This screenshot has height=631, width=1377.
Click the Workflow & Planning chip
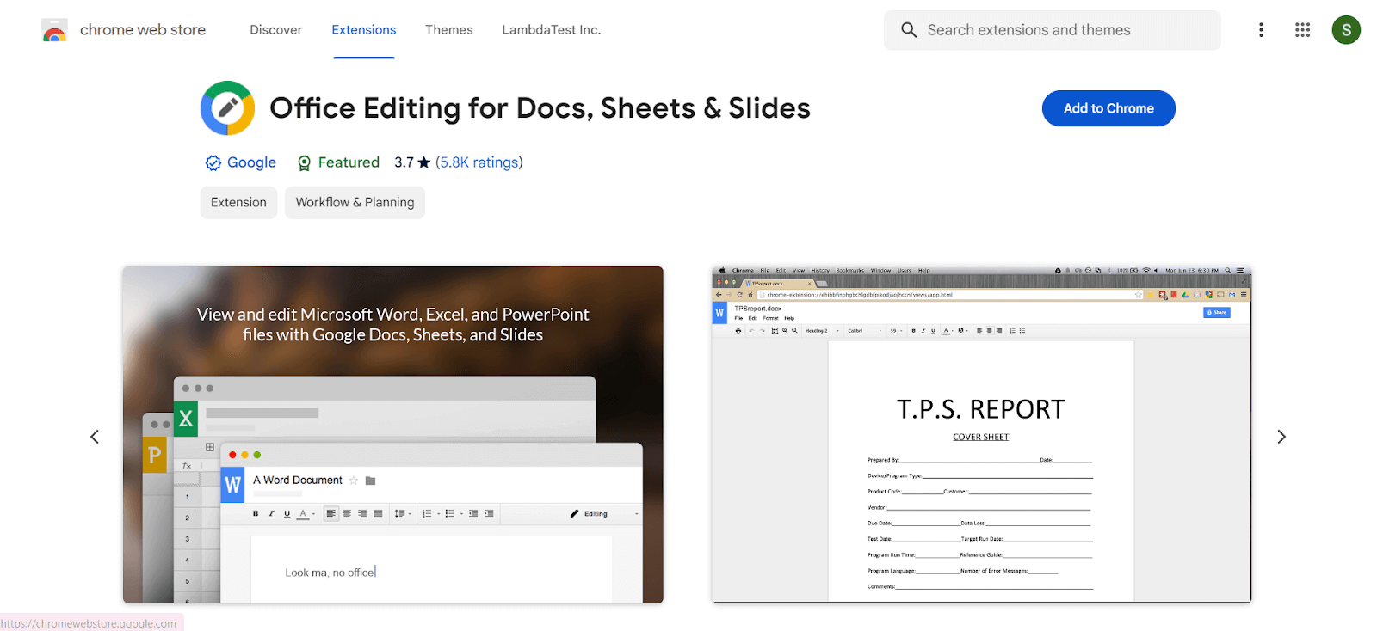[x=355, y=203]
